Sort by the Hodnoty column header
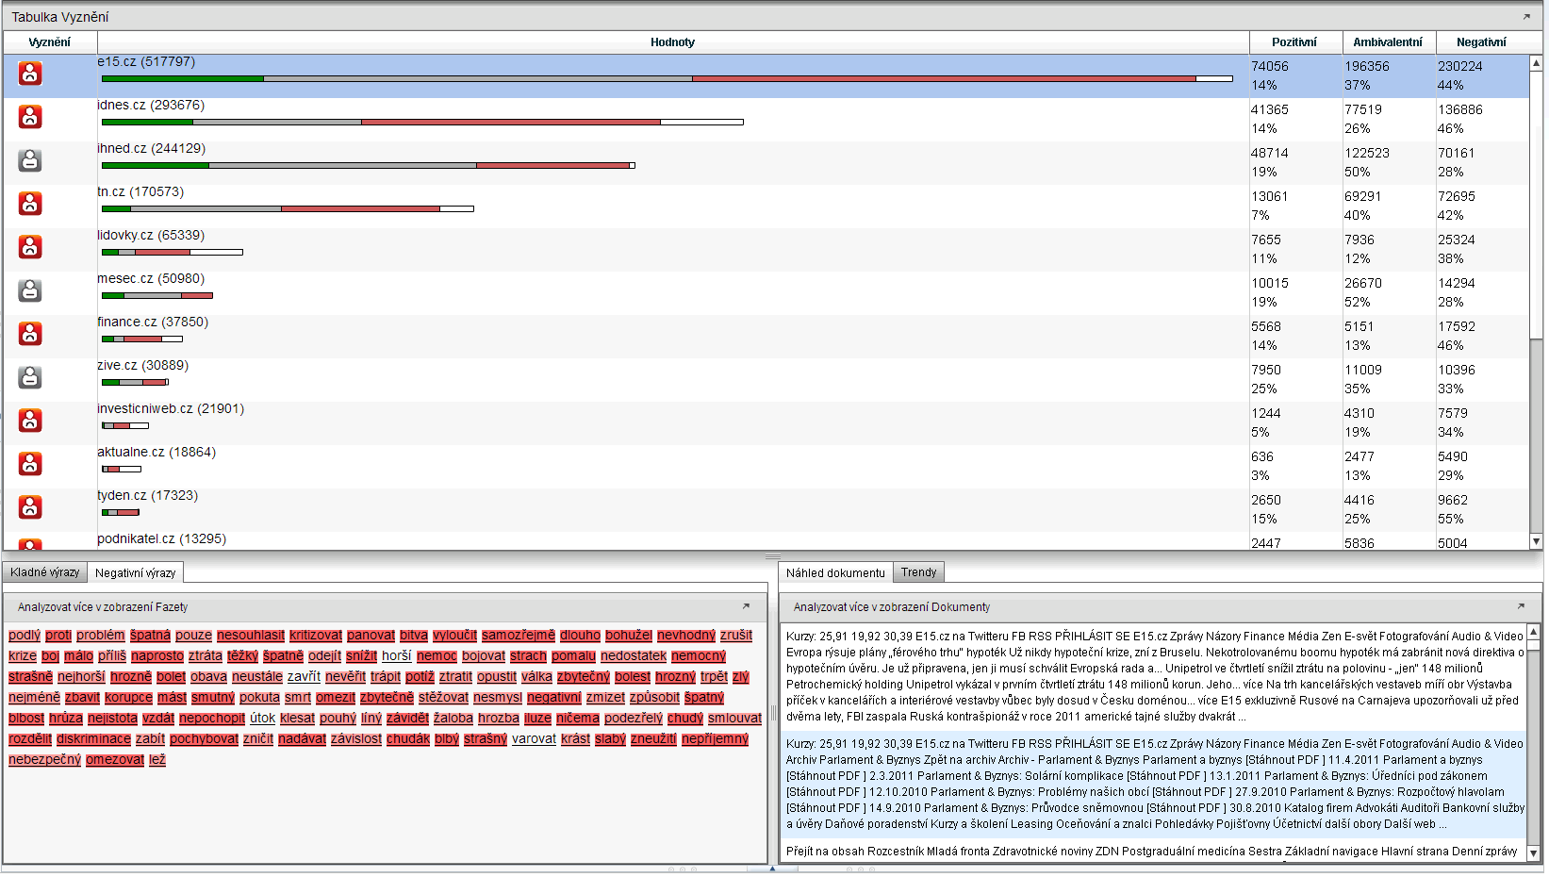 [672, 42]
